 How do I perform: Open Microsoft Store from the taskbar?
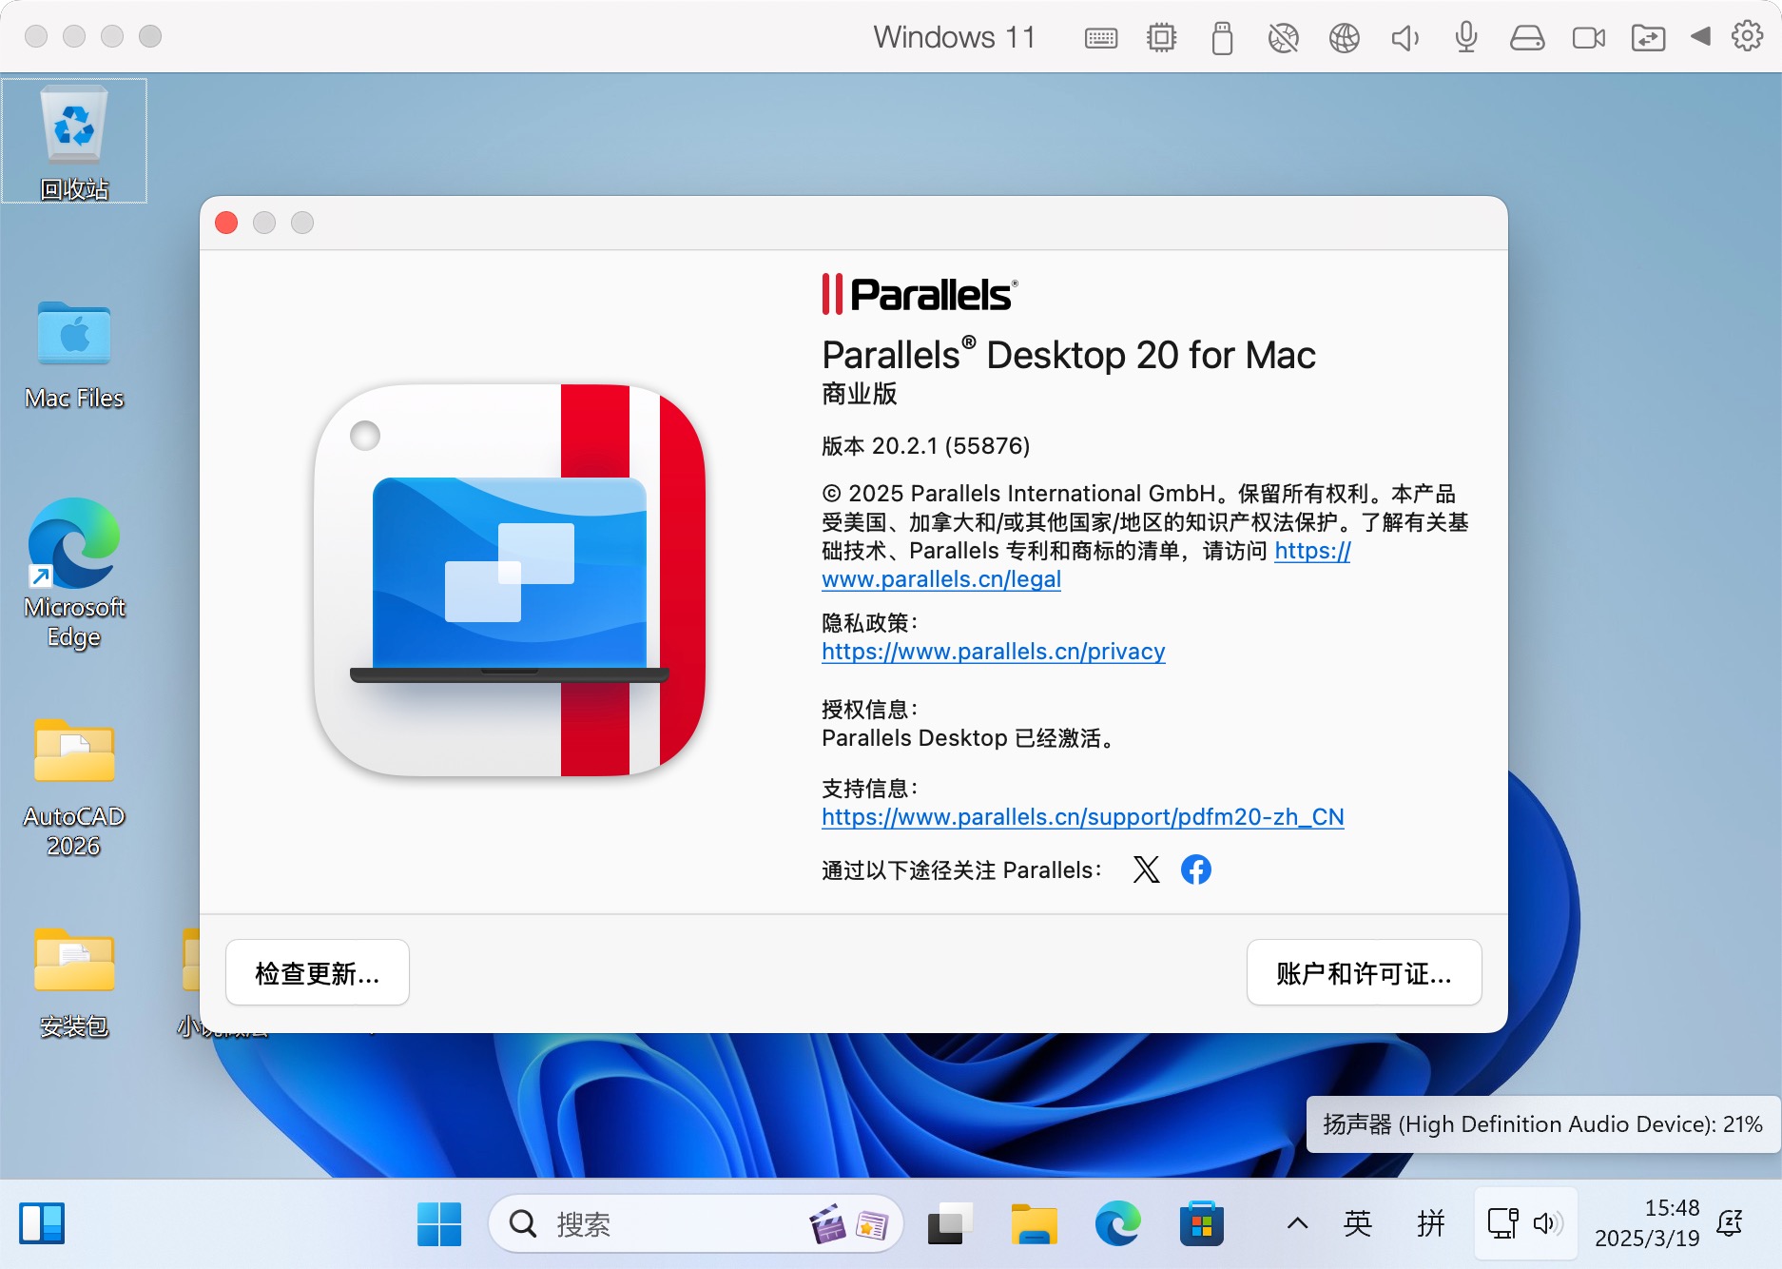(x=1201, y=1223)
